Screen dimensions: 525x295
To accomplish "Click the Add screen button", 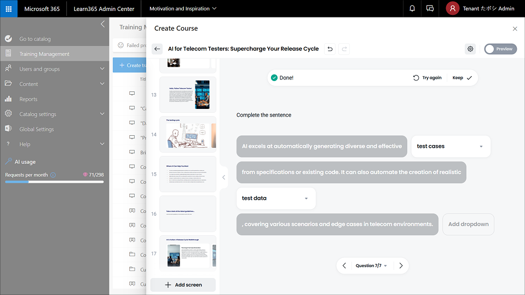I will (x=183, y=285).
